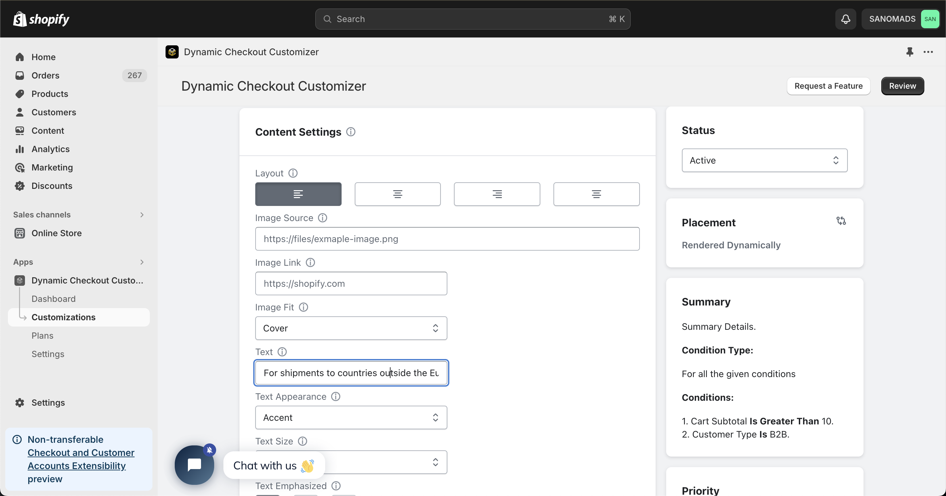Select the right-aligned layout option
946x496 pixels.
tap(497, 194)
